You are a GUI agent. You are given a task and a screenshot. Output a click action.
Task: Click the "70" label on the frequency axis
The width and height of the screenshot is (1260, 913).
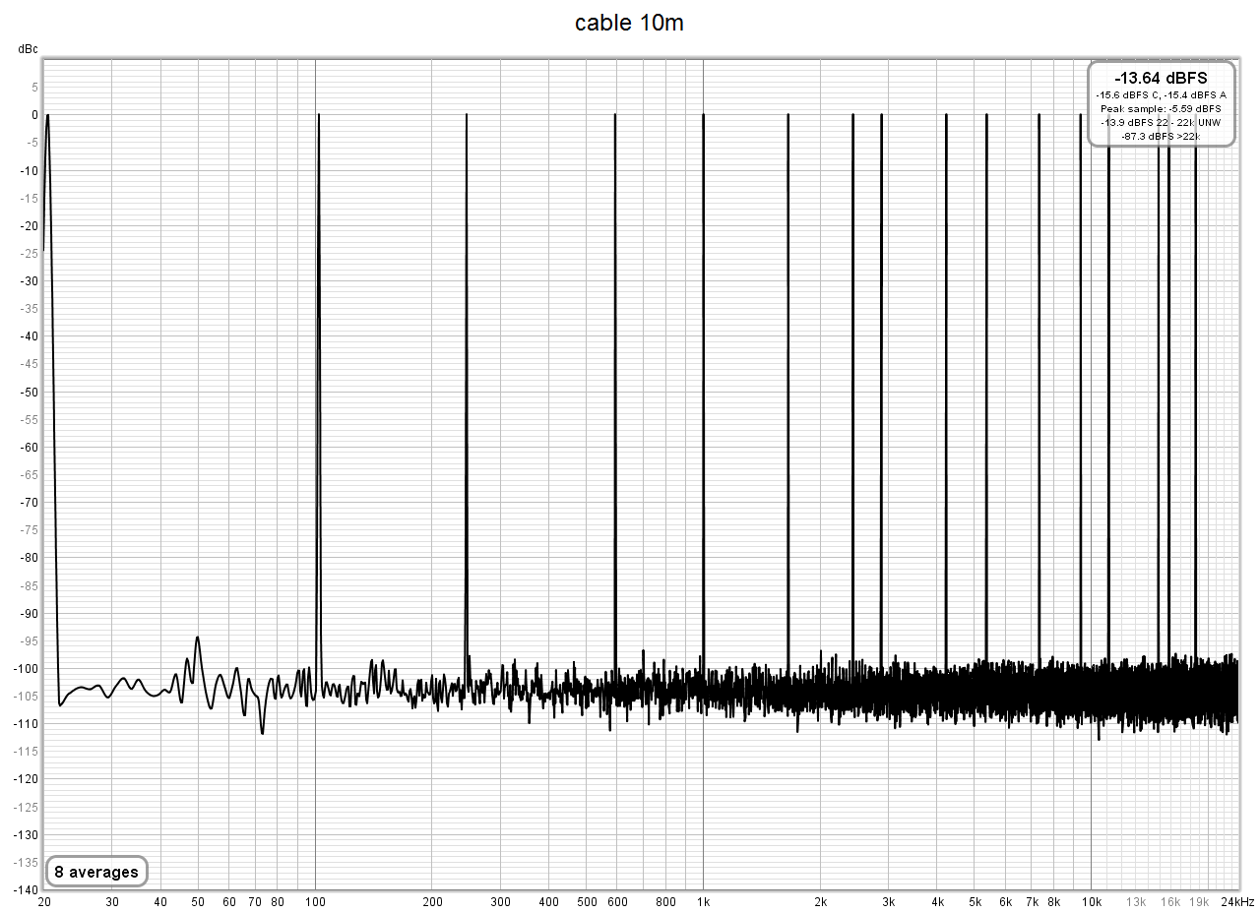point(255,901)
